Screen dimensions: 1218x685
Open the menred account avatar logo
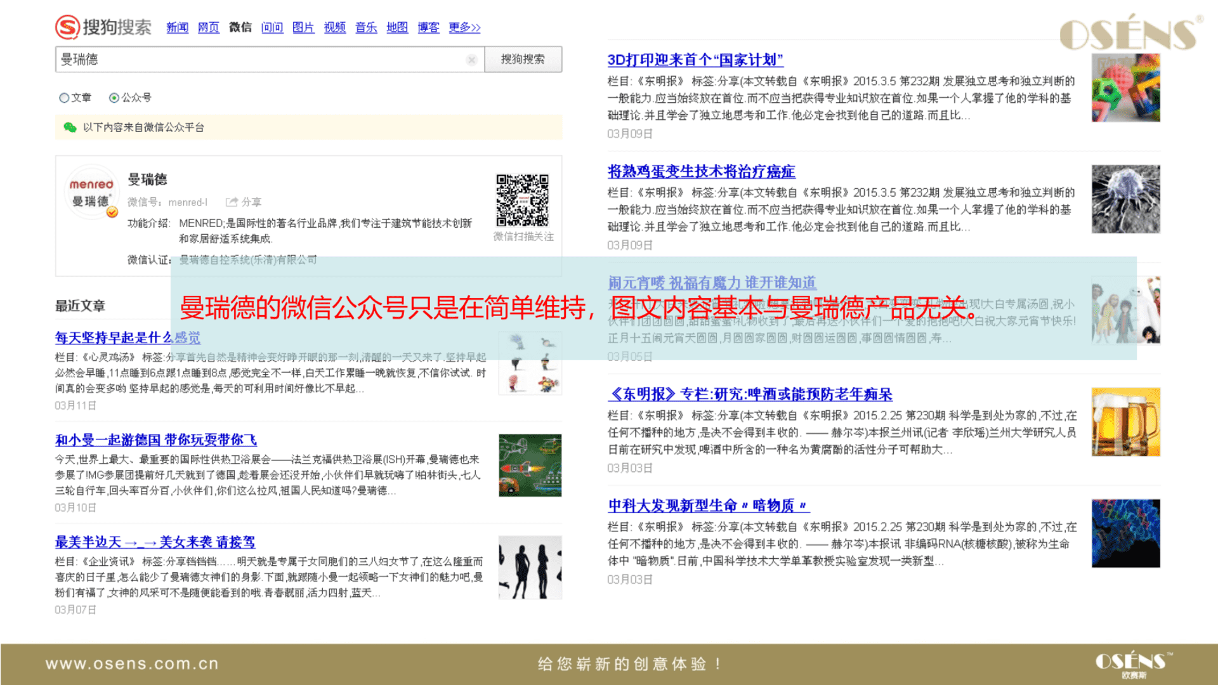(92, 192)
